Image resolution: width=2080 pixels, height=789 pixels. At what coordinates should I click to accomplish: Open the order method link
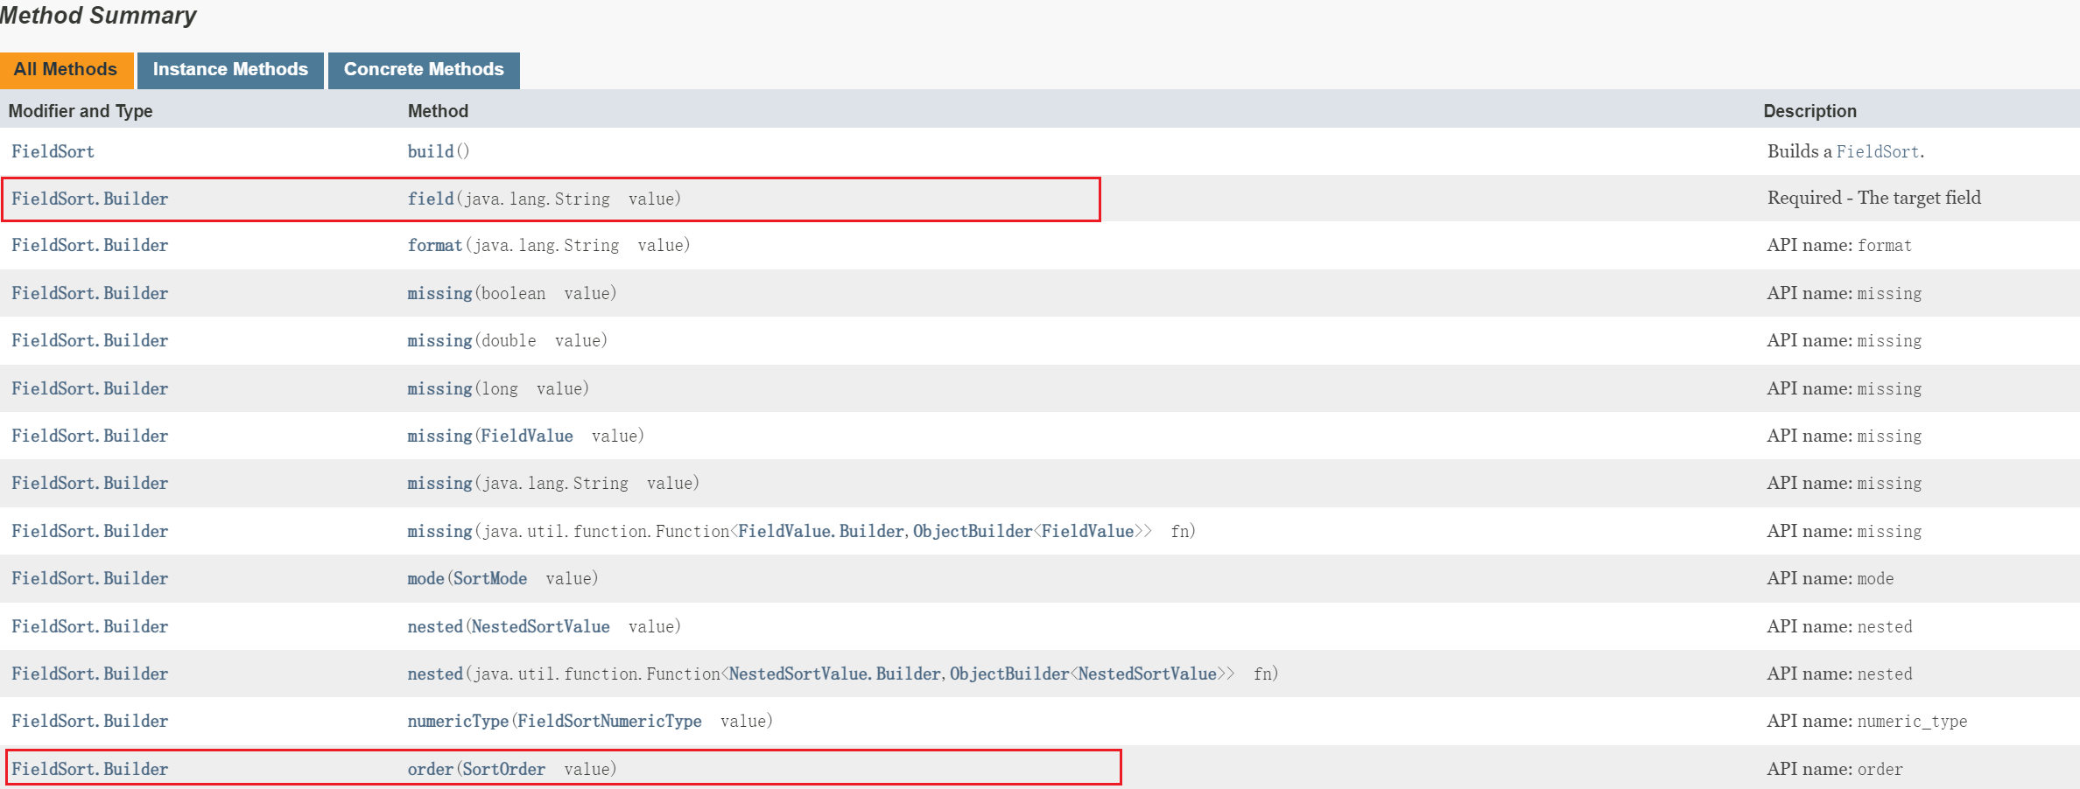(x=430, y=770)
